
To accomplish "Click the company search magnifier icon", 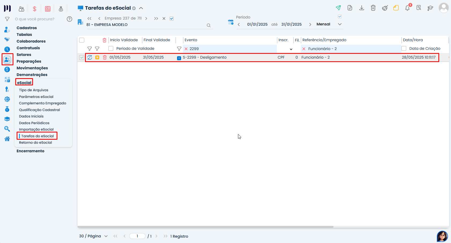I will coord(209,25).
